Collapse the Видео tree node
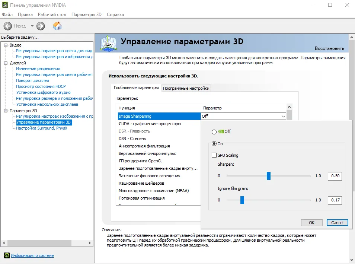 (x=6, y=45)
